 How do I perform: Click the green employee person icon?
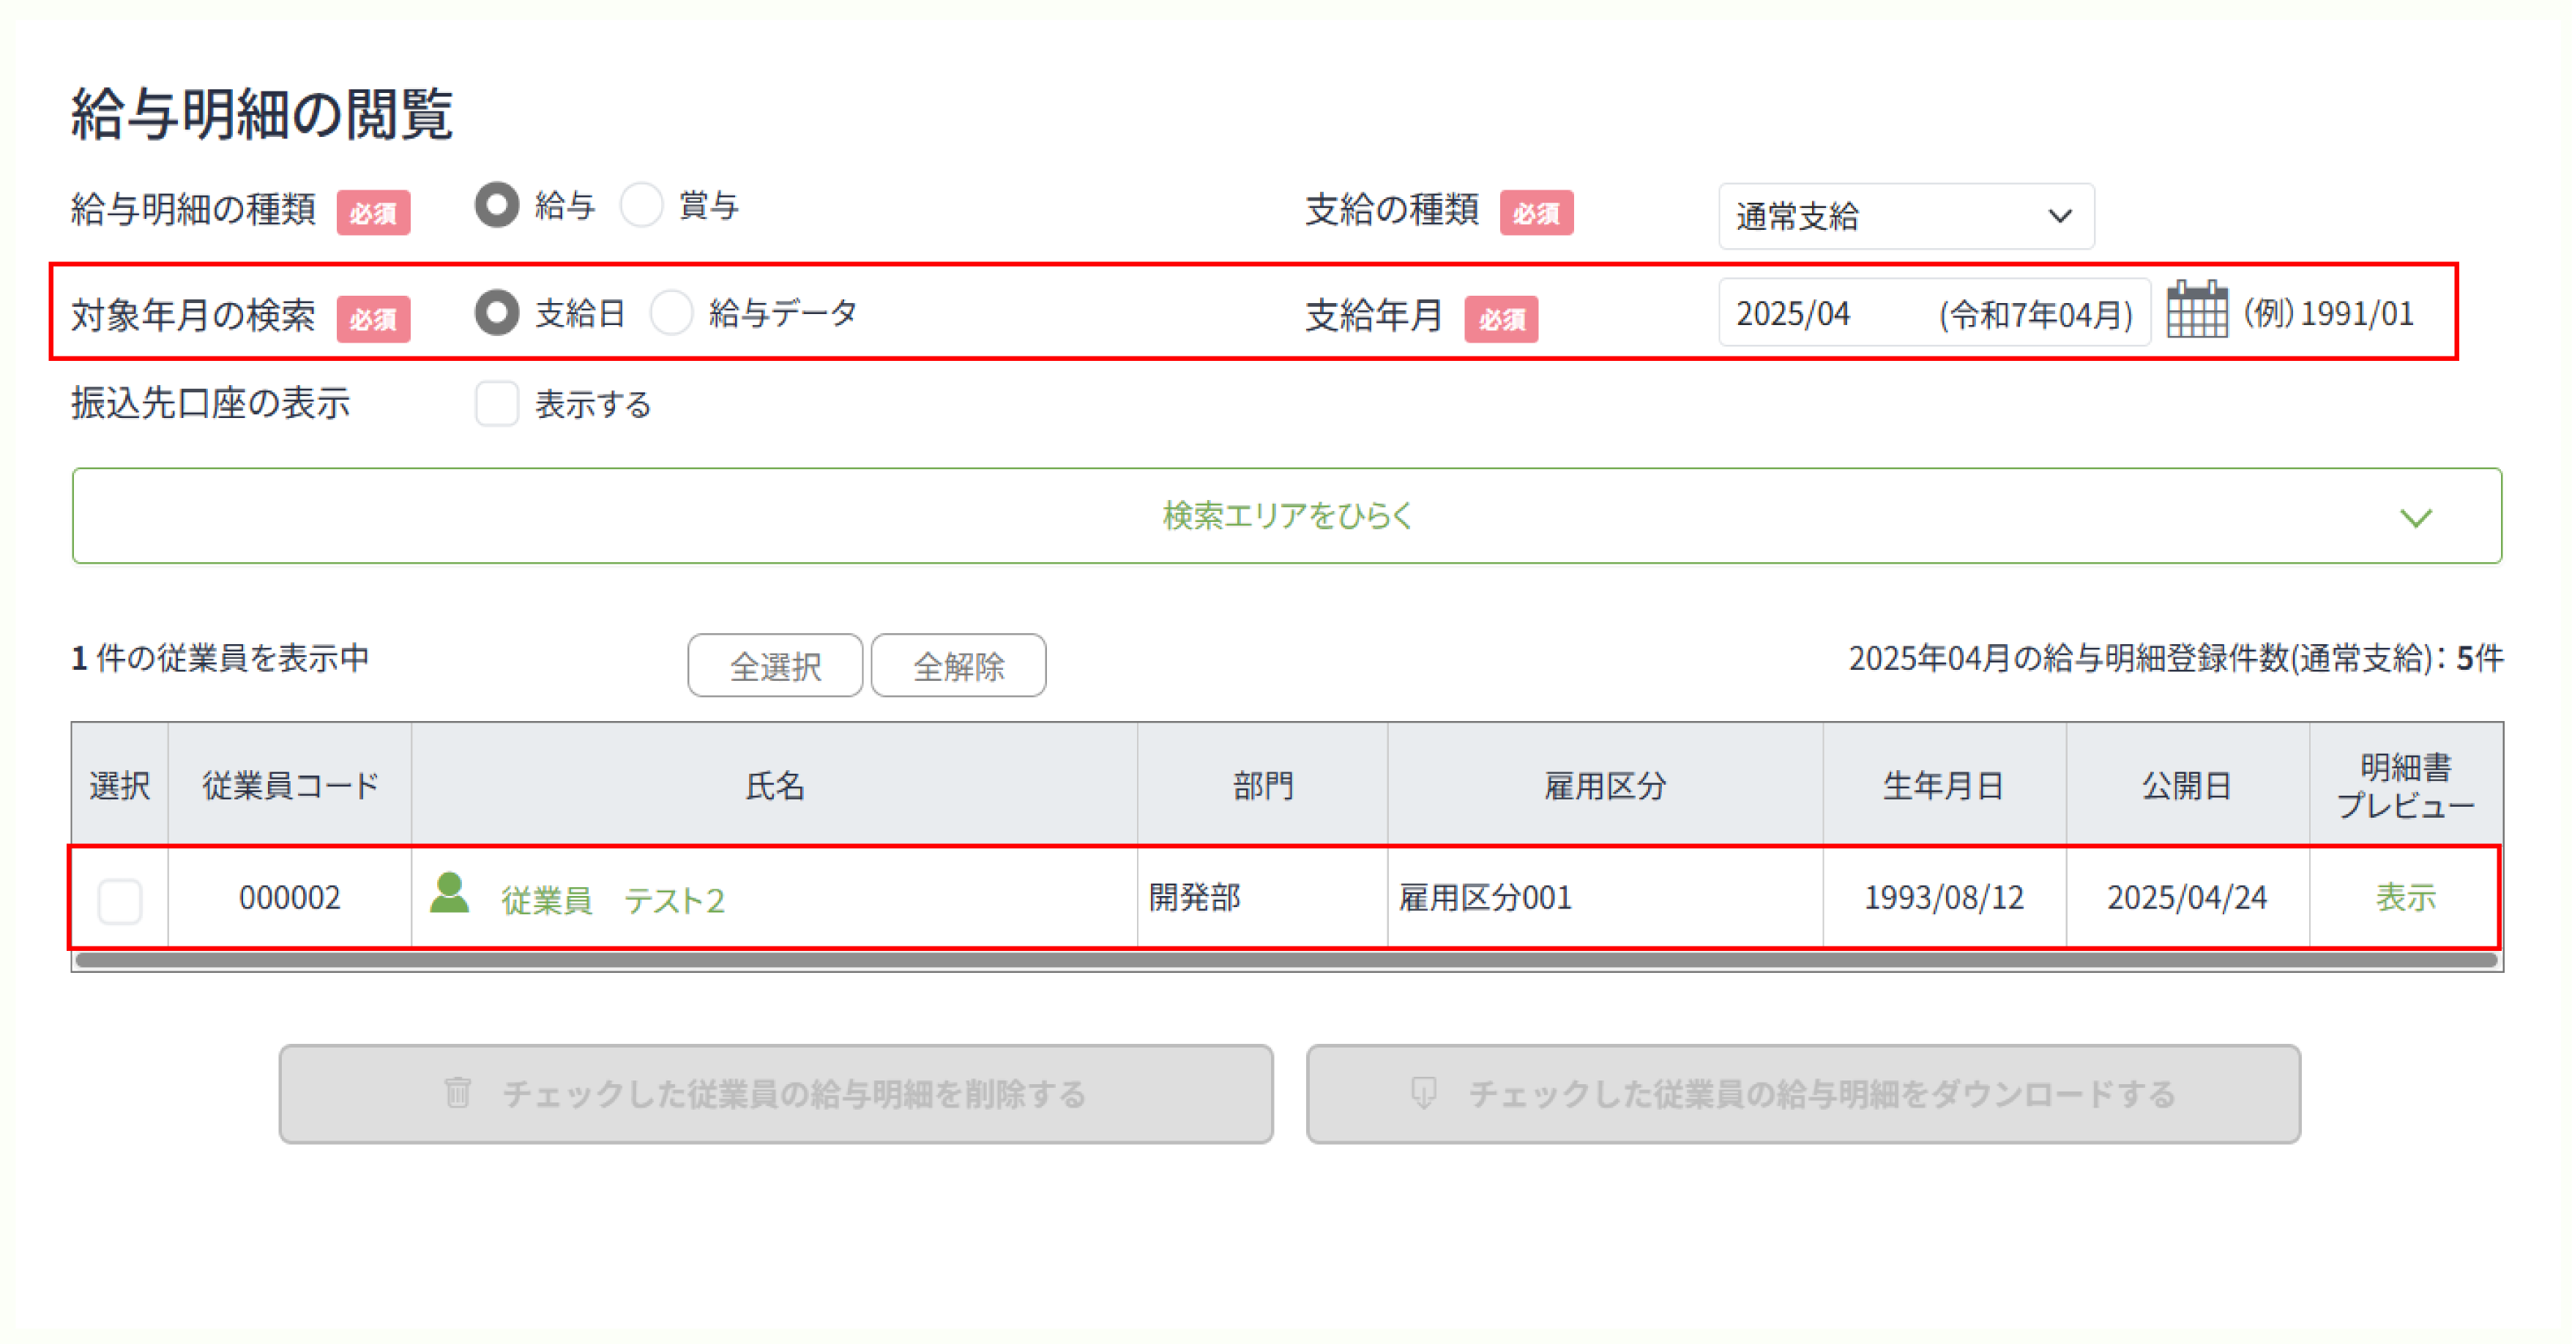[450, 894]
